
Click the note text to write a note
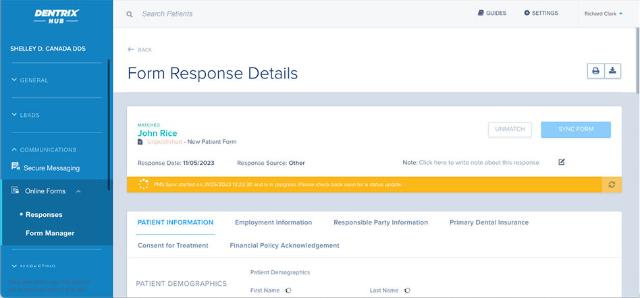pyautogui.click(x=479, y=163)
